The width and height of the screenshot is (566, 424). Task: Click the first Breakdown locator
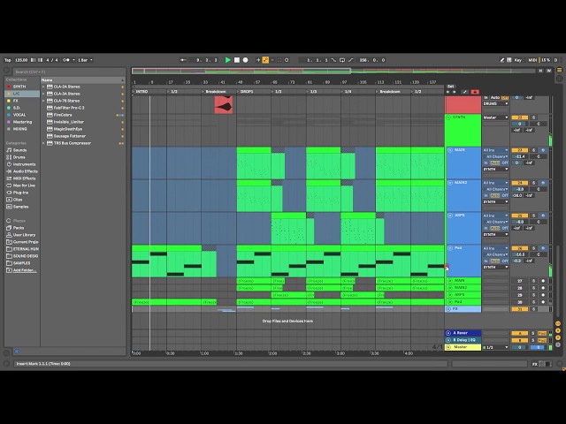215,92
